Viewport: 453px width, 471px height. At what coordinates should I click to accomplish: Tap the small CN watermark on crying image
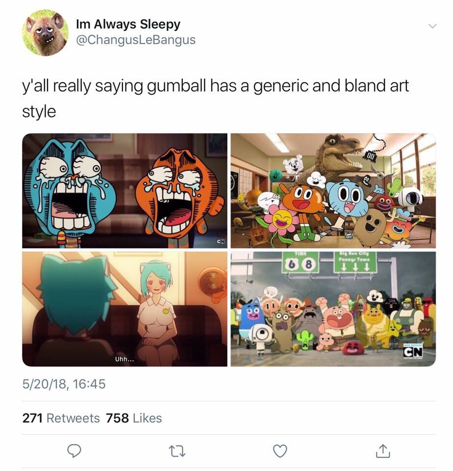(x=221, y=241)
